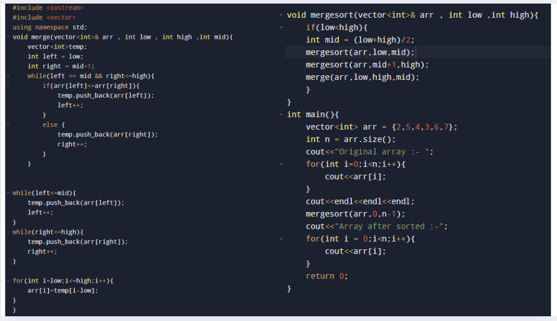Click the int mid = (low+high)/2 line
557x321 pixels.
tap(360, 40)
